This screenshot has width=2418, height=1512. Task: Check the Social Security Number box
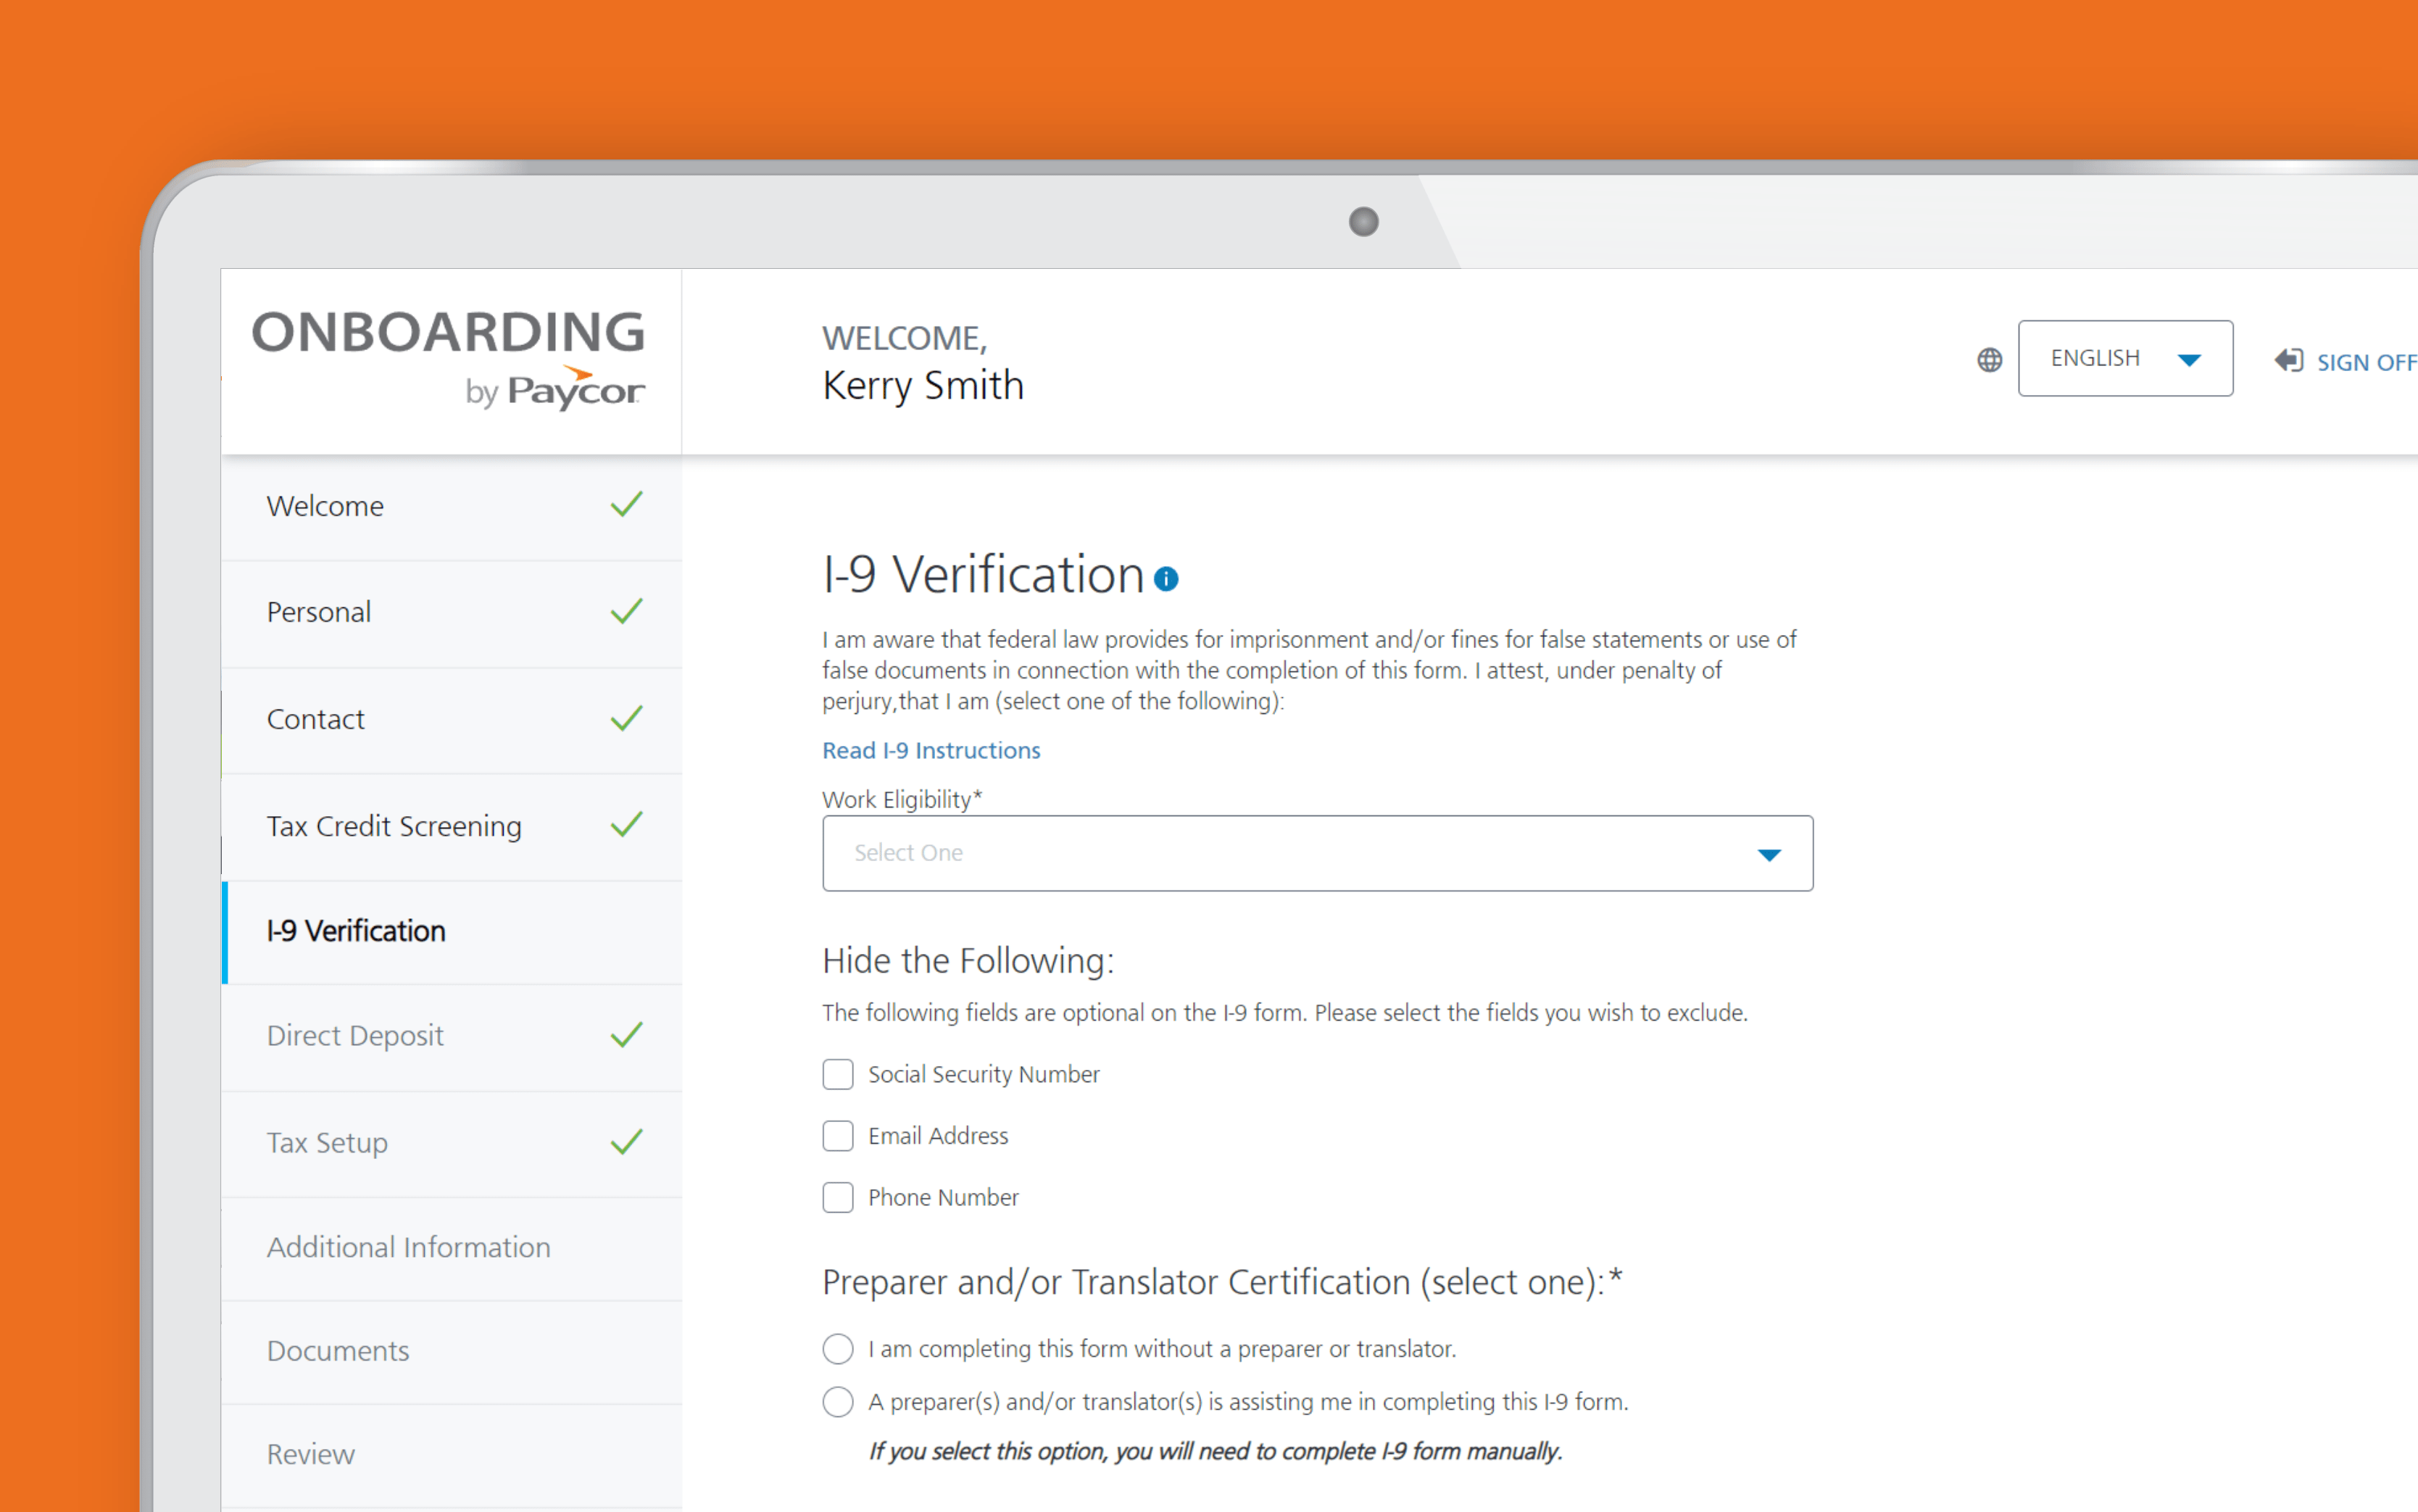(x=838, y=1074)
